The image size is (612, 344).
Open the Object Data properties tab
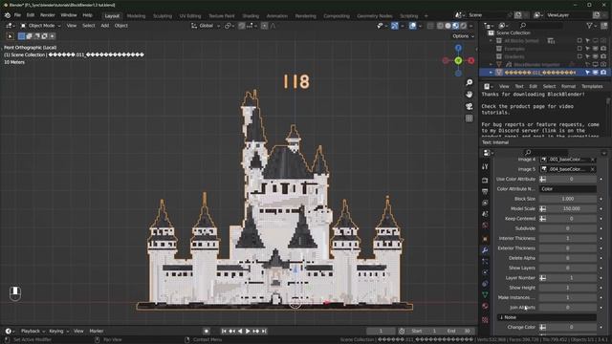click(485, 295)
